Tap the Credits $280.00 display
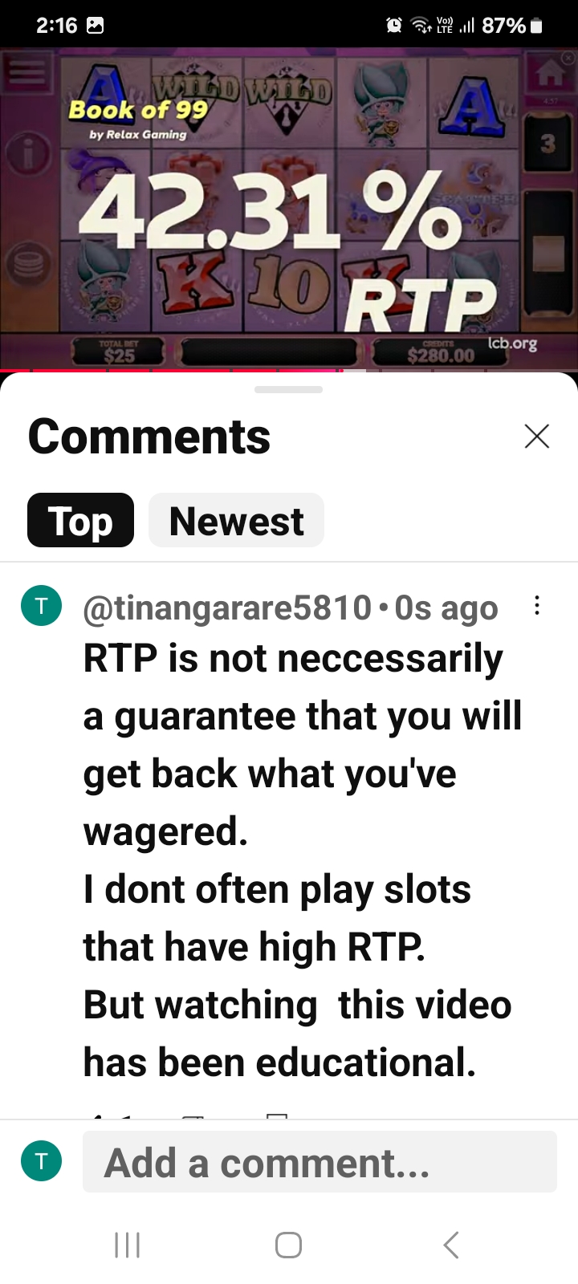 (440, 351)
